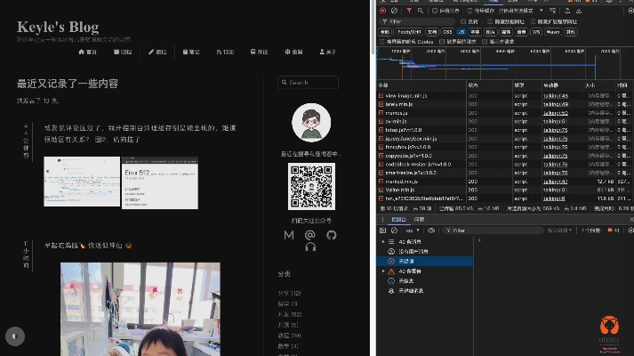This screenshot has width=634, height=356.
Task: Select the CSS request type filter
Action: point(447,31)
